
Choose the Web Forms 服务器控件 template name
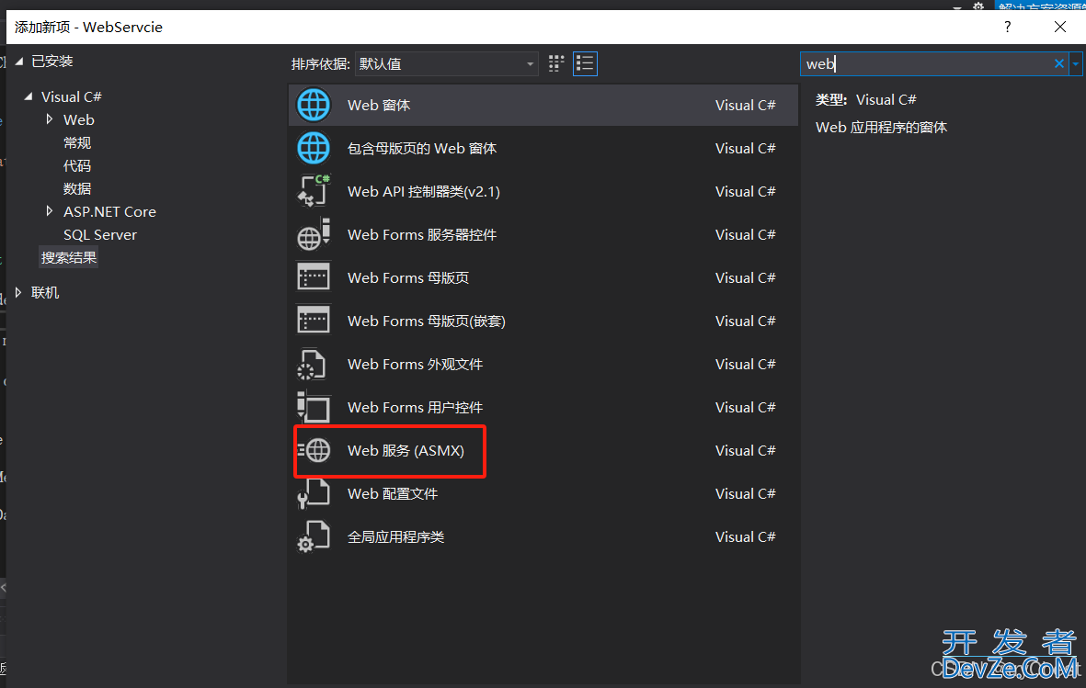(x=422, y=234)
